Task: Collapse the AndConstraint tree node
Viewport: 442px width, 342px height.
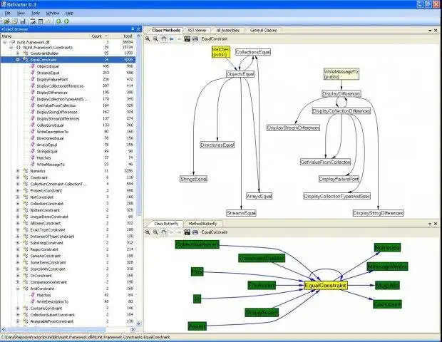Action: [18, 289]
